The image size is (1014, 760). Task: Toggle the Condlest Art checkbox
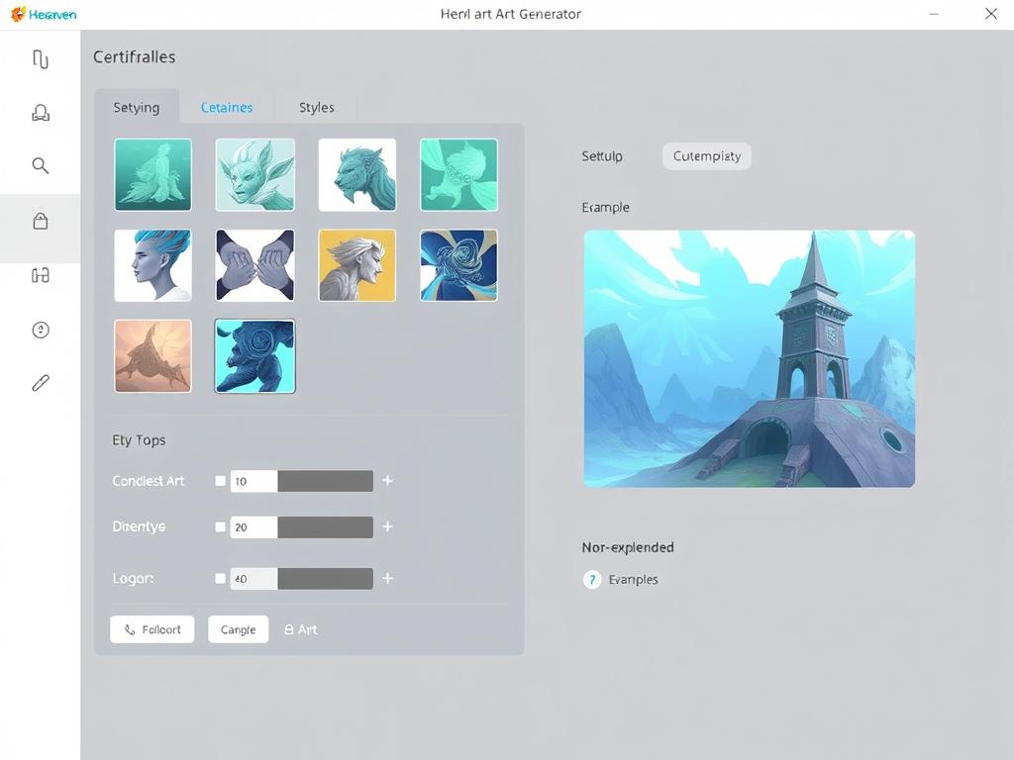click(221, 481)
